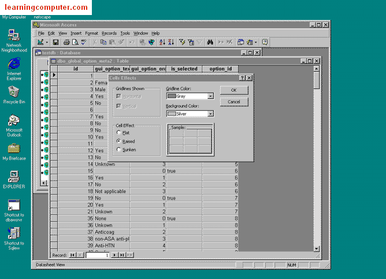Viewport: 386px width, 279px height.
Task: Open the Insert menu
Action: click(x=76, y=34)
